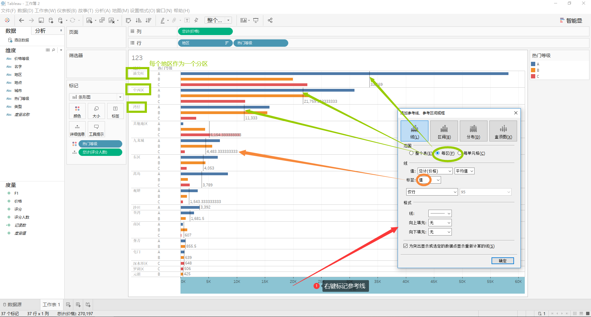Sort ascending via the toolbar

pos(139,20)
